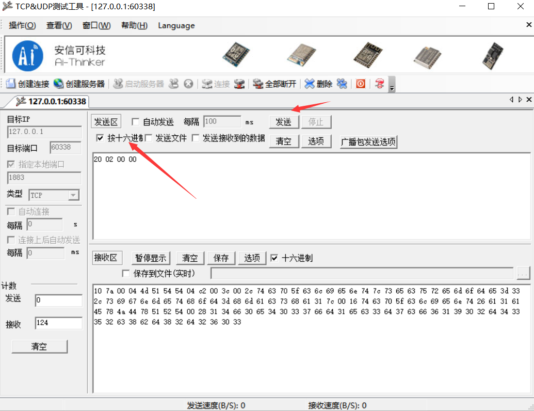Click the grayed 连接 connect toolbar icon
Image resolution: width=534 pixels, height=411 pixels.
point(215,84)
